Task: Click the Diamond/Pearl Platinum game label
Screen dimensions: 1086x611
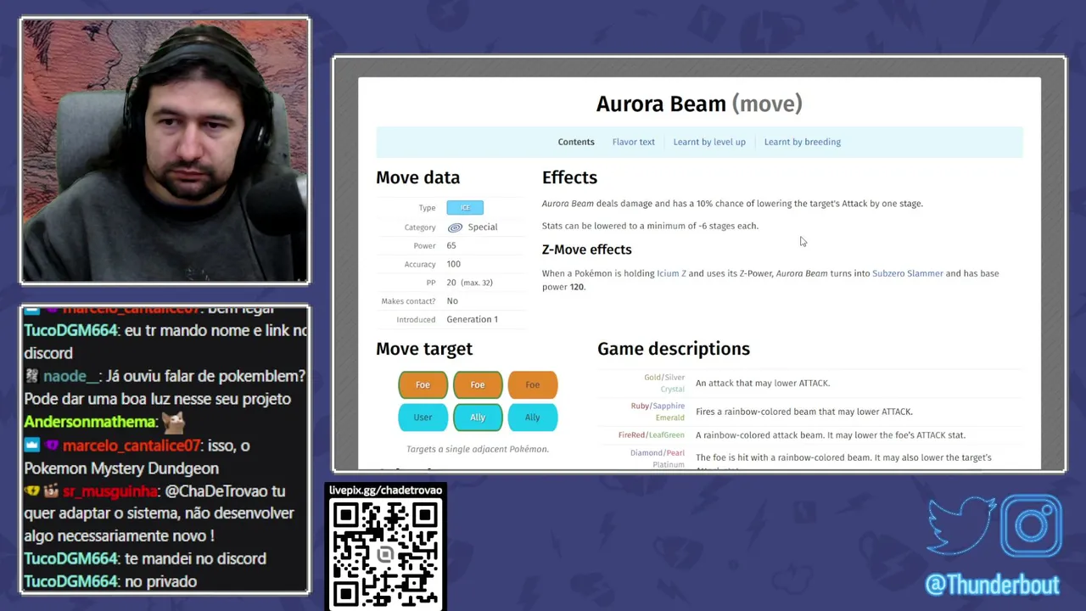Action: tap(658, 458)
